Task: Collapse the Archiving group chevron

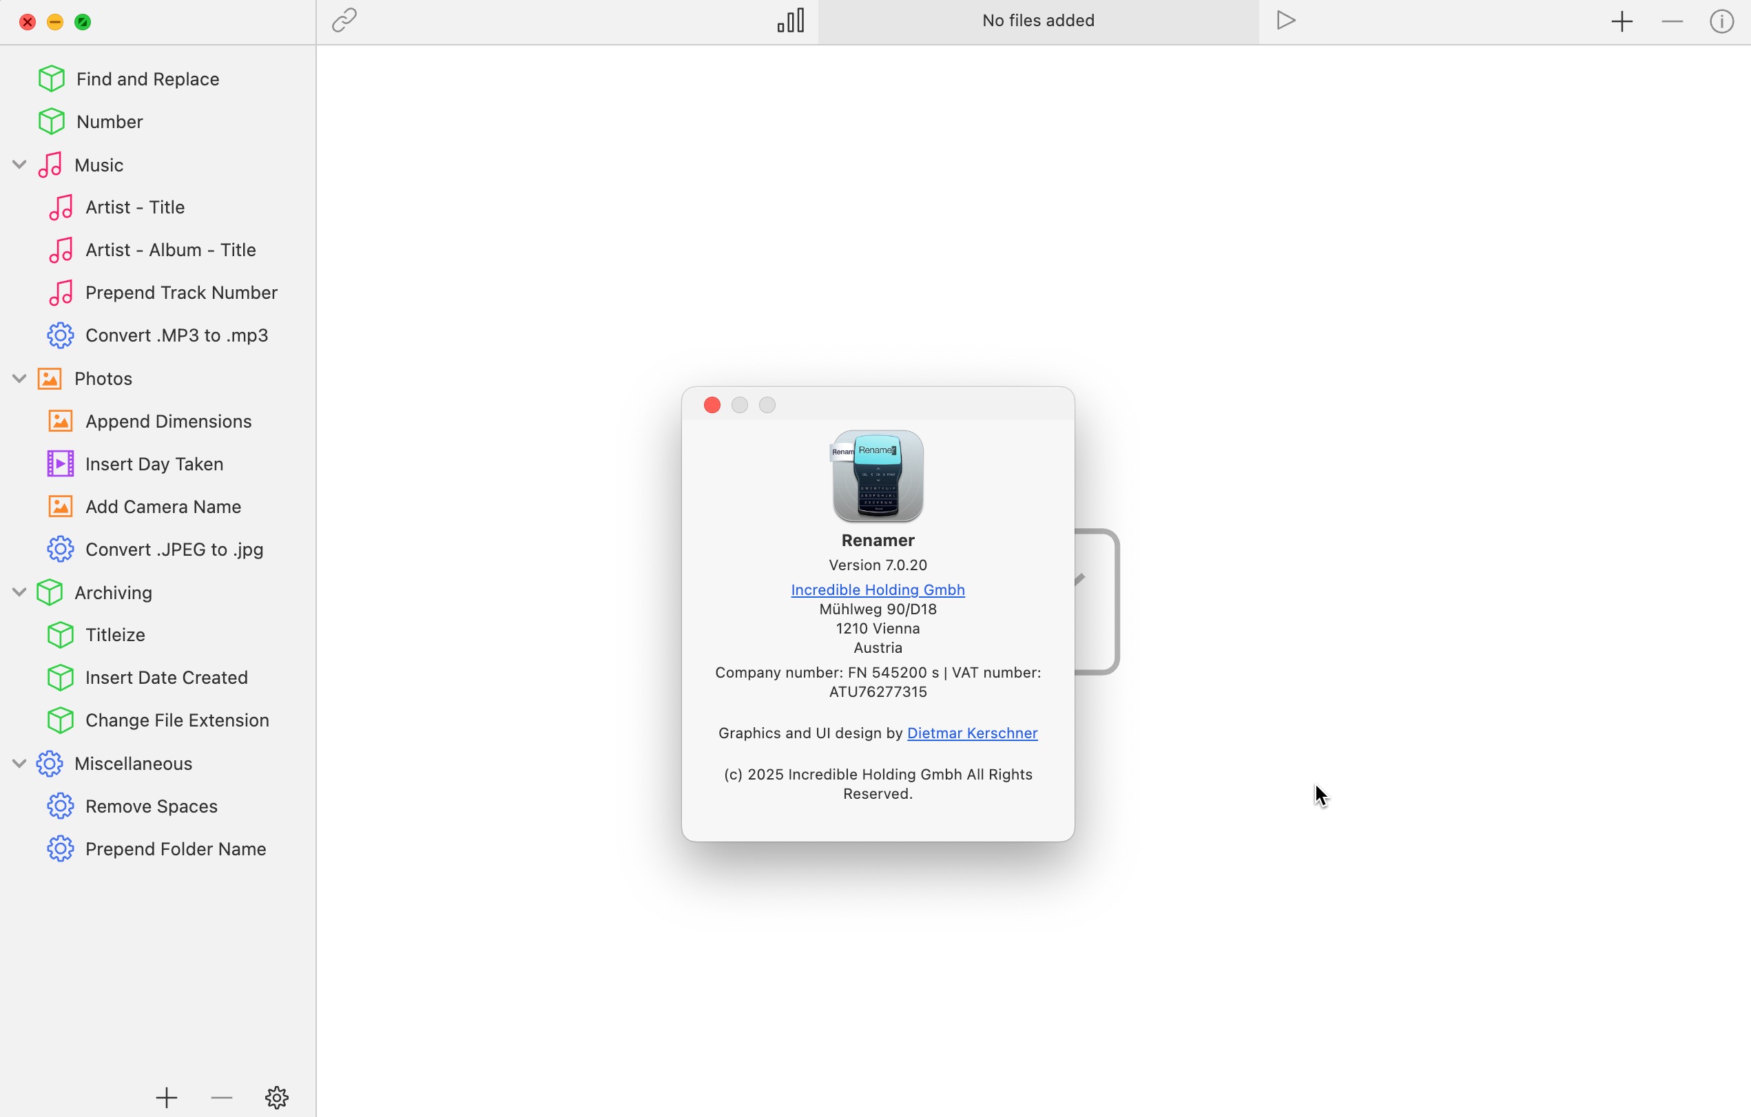Action: point(20,593)
